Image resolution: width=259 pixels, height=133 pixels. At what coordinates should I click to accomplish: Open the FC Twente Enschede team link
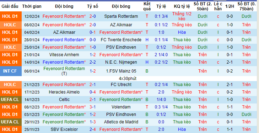[121, 40]
